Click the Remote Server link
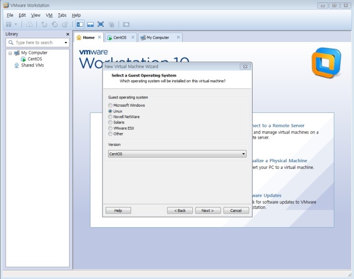This screenshot has height=279, width=354. click(278, 125)
